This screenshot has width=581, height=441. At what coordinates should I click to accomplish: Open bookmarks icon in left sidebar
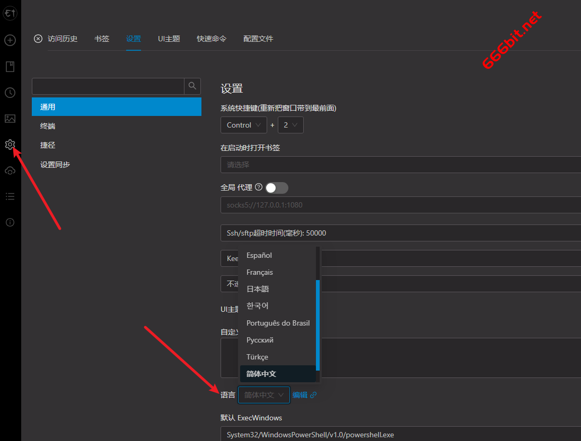pyautogui.click(x=10, y=67)
